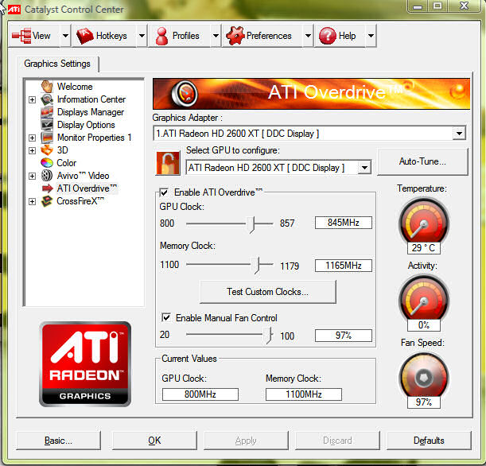This screenshot has height=466, width=486.
Task: Click the Display Options icon
Action: [x=47, y=125]
